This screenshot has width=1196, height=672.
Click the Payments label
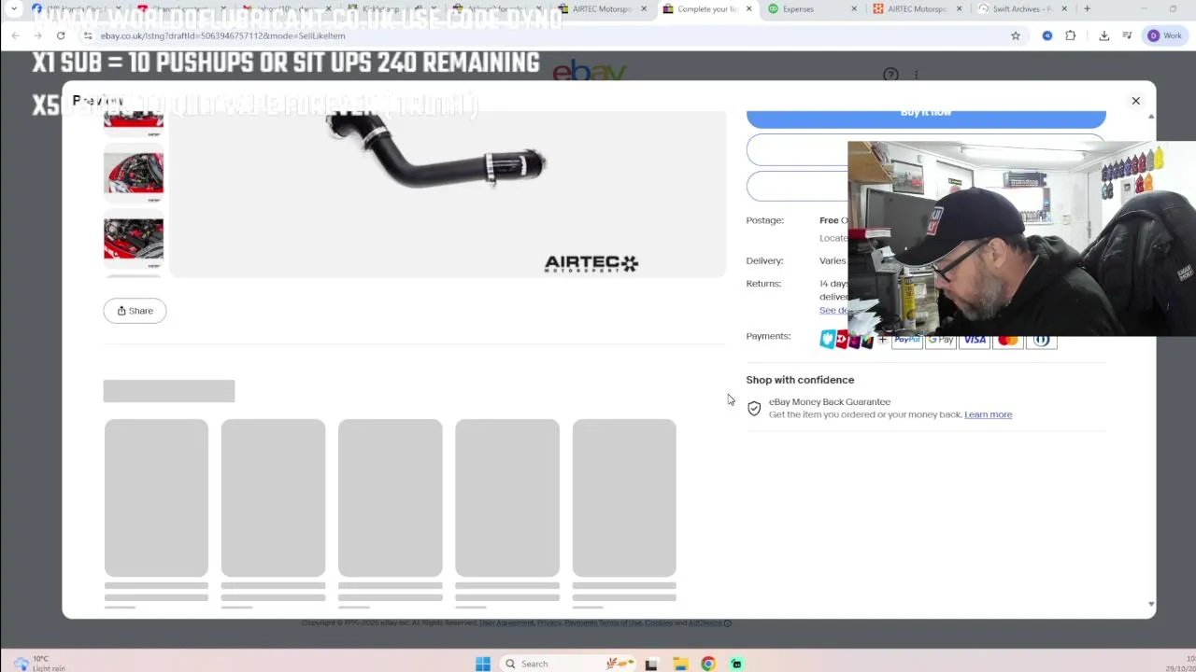point(768,336)
